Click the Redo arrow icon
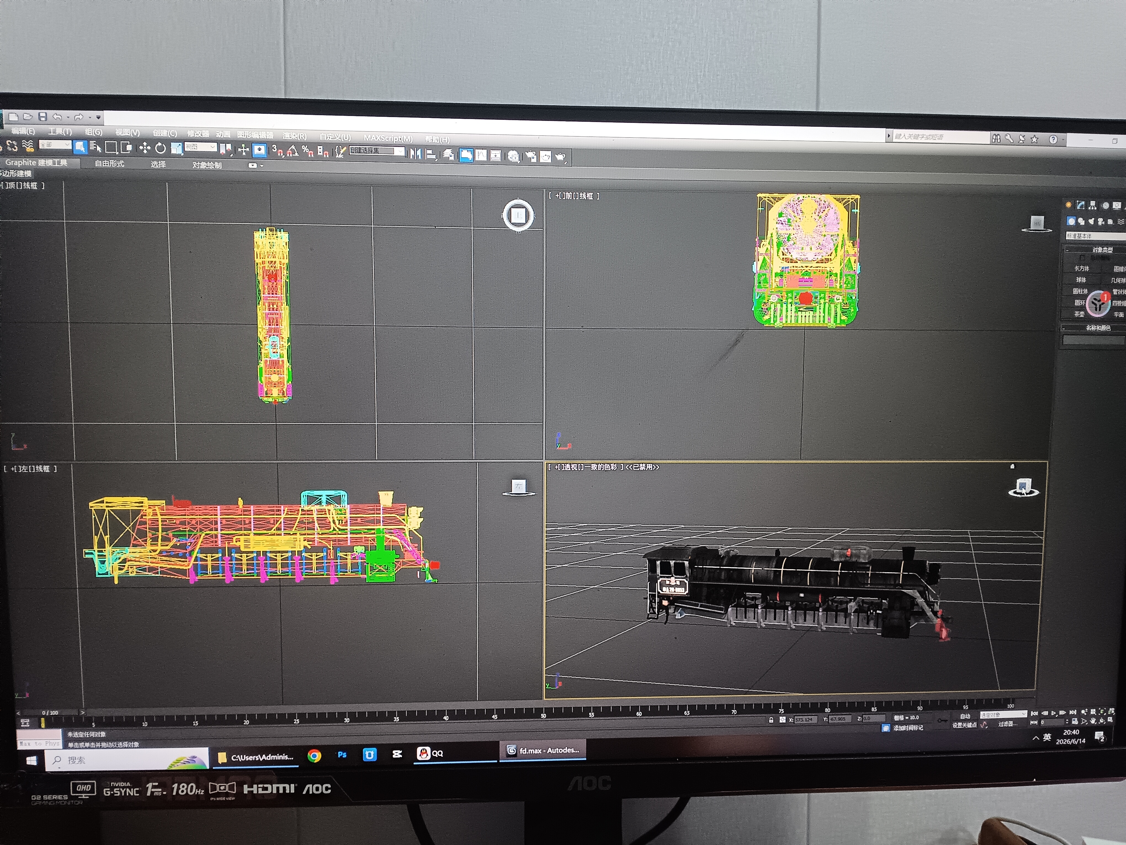The image size is (1126, 845). tap(78, 117)
